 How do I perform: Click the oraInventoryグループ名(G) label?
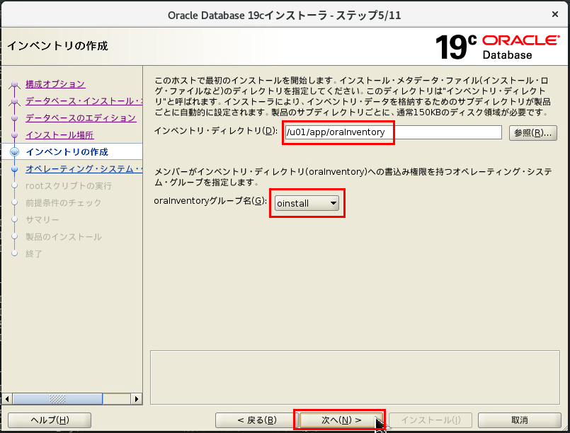[210, 201]
